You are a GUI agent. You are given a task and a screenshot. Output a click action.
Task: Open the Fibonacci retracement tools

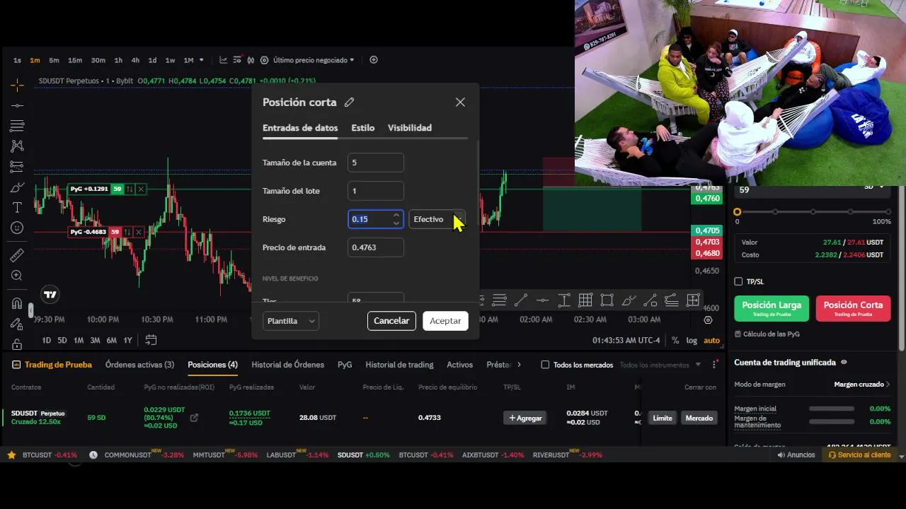tap(17, 126)
